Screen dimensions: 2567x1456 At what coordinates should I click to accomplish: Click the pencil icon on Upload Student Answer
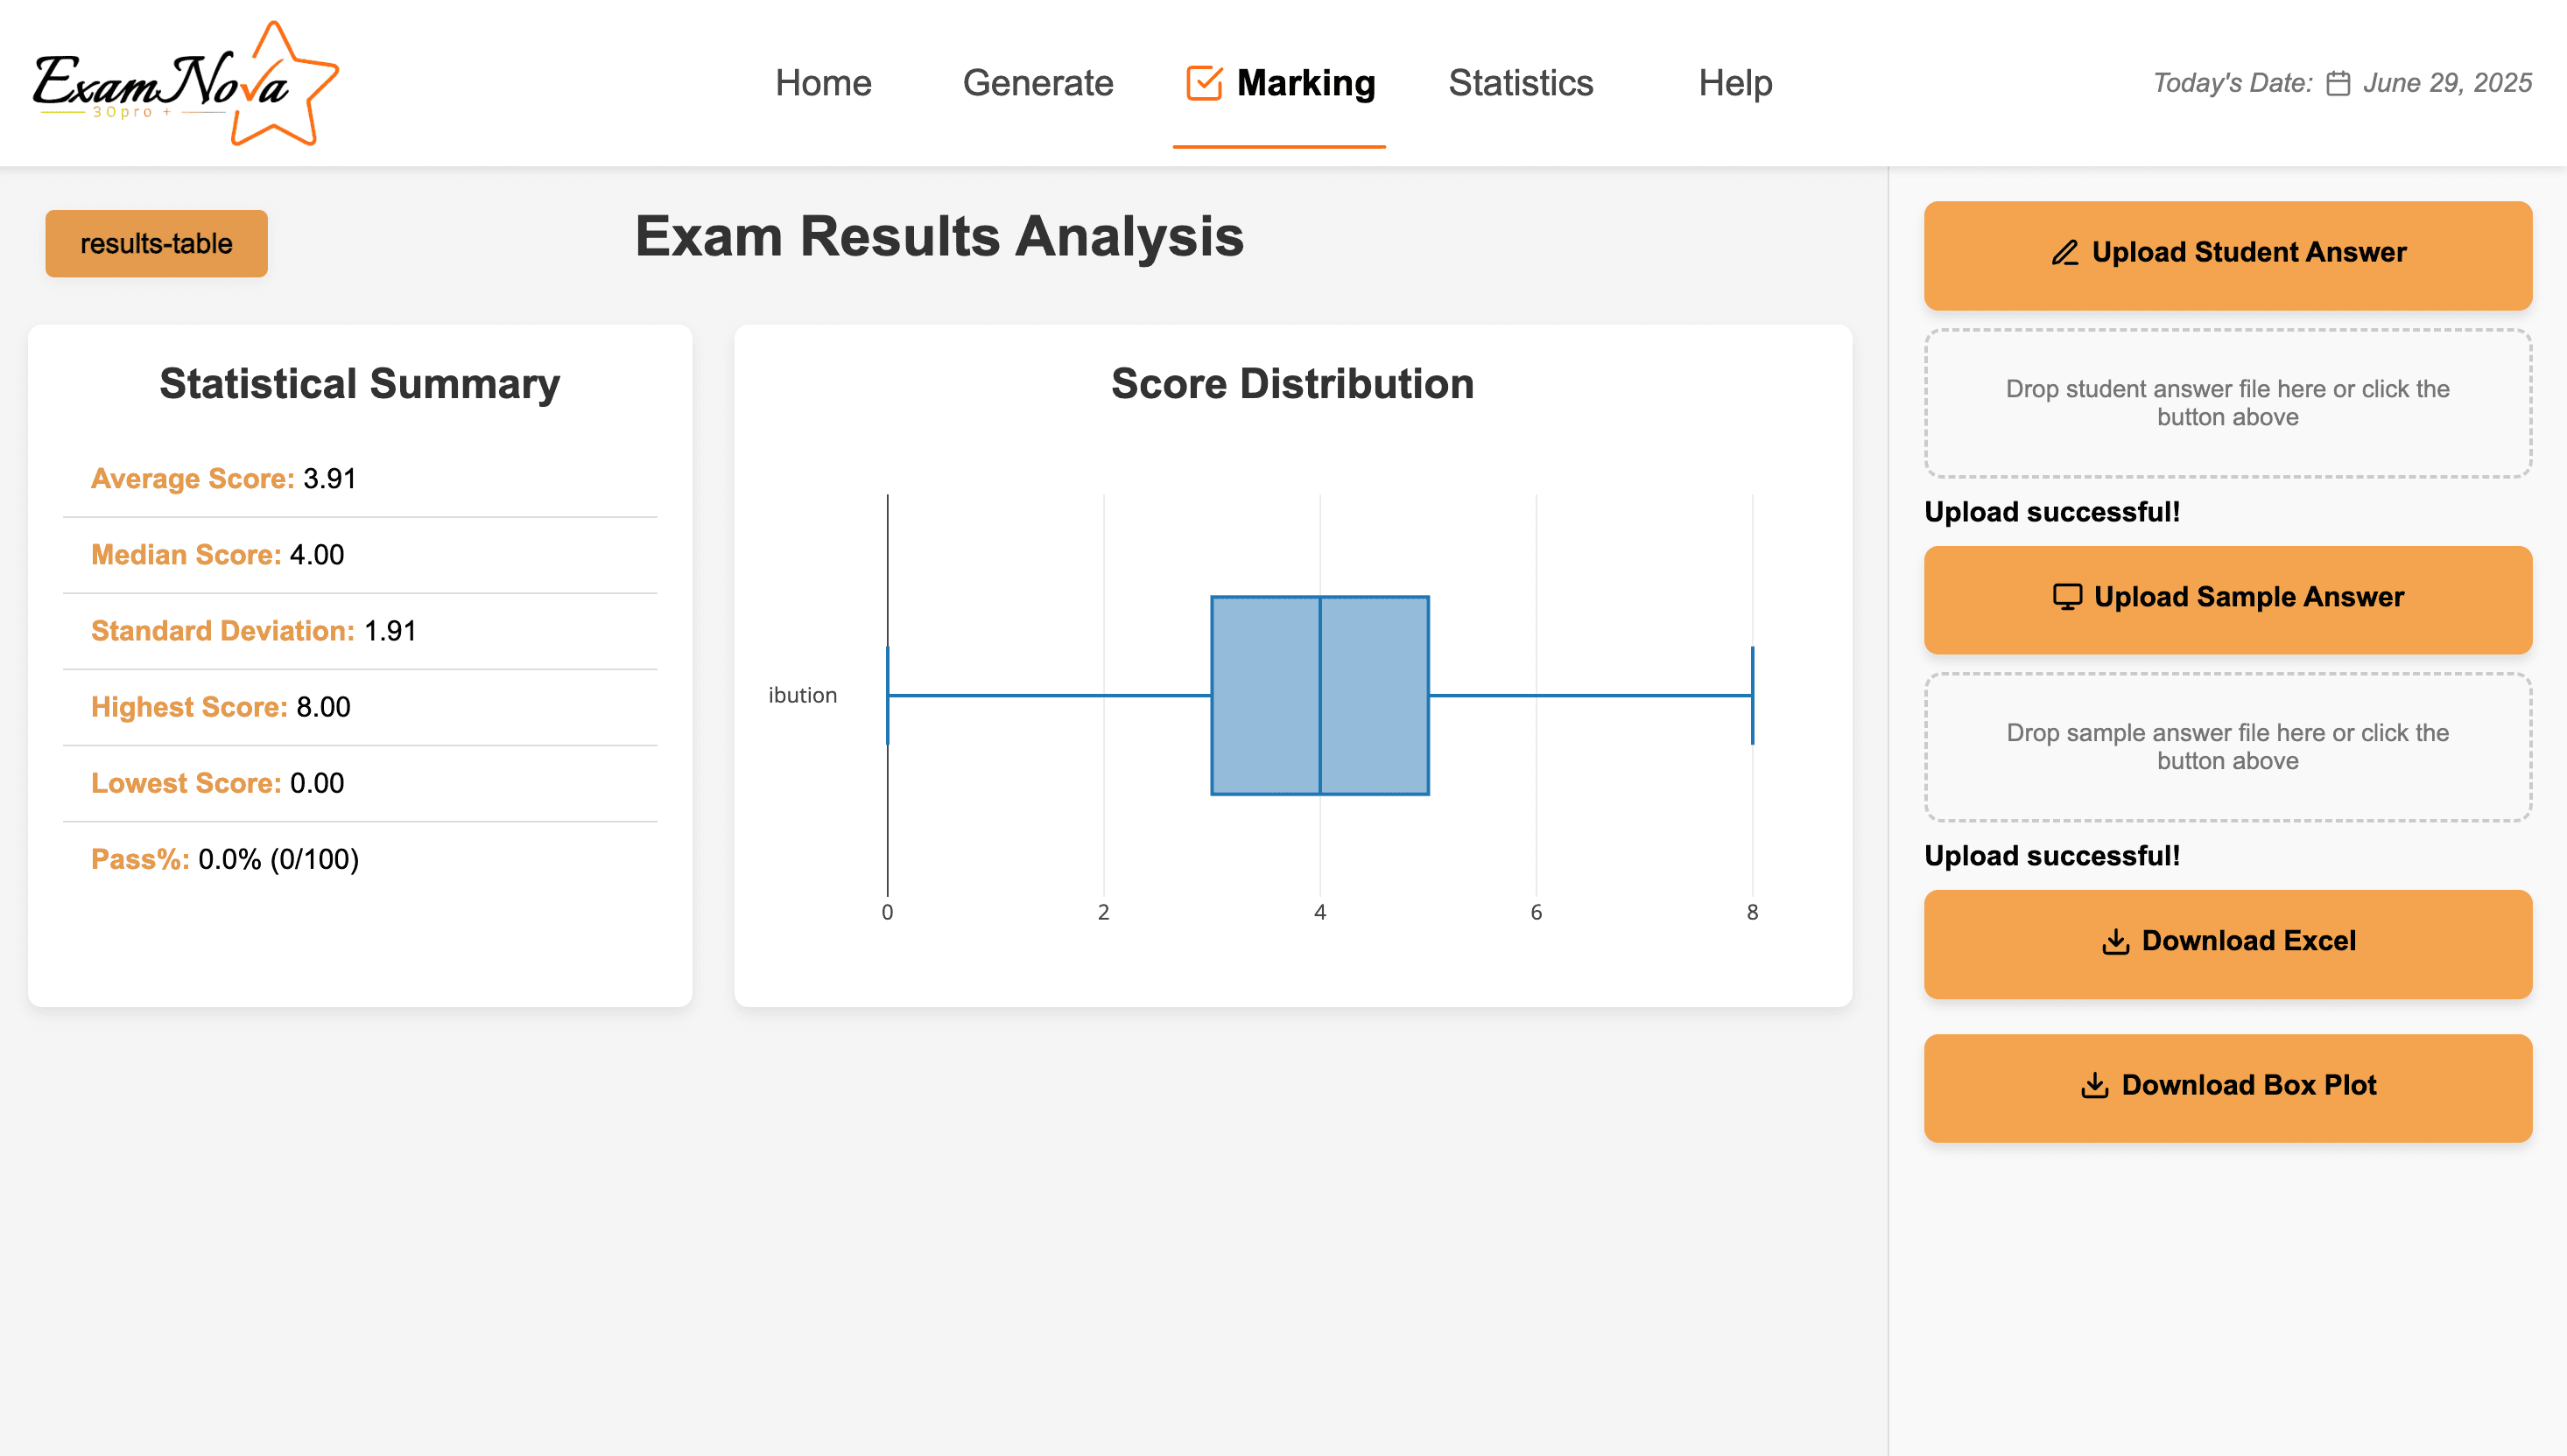tap(2064, 253)
